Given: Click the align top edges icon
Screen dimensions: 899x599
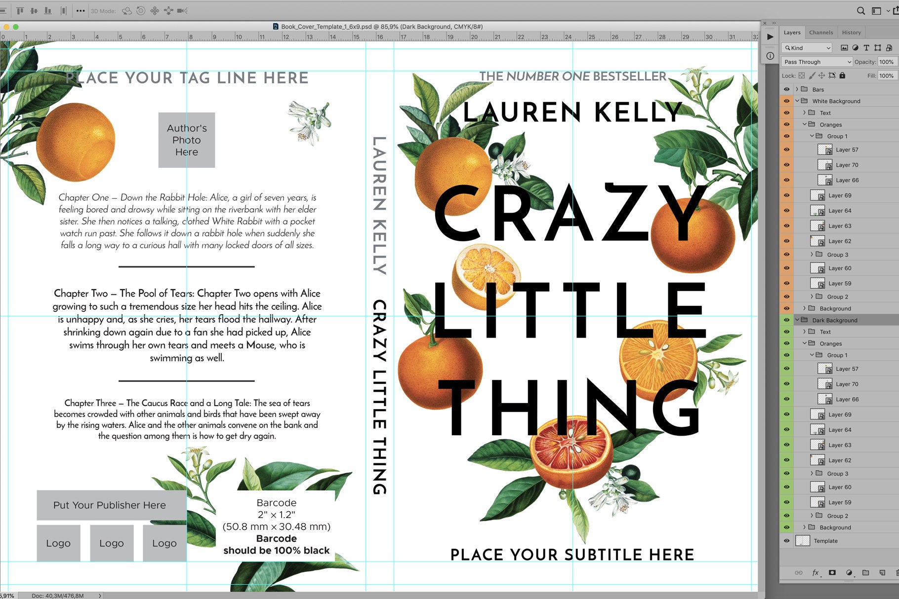Looking at the screenshot, I should tap(21, 10).
